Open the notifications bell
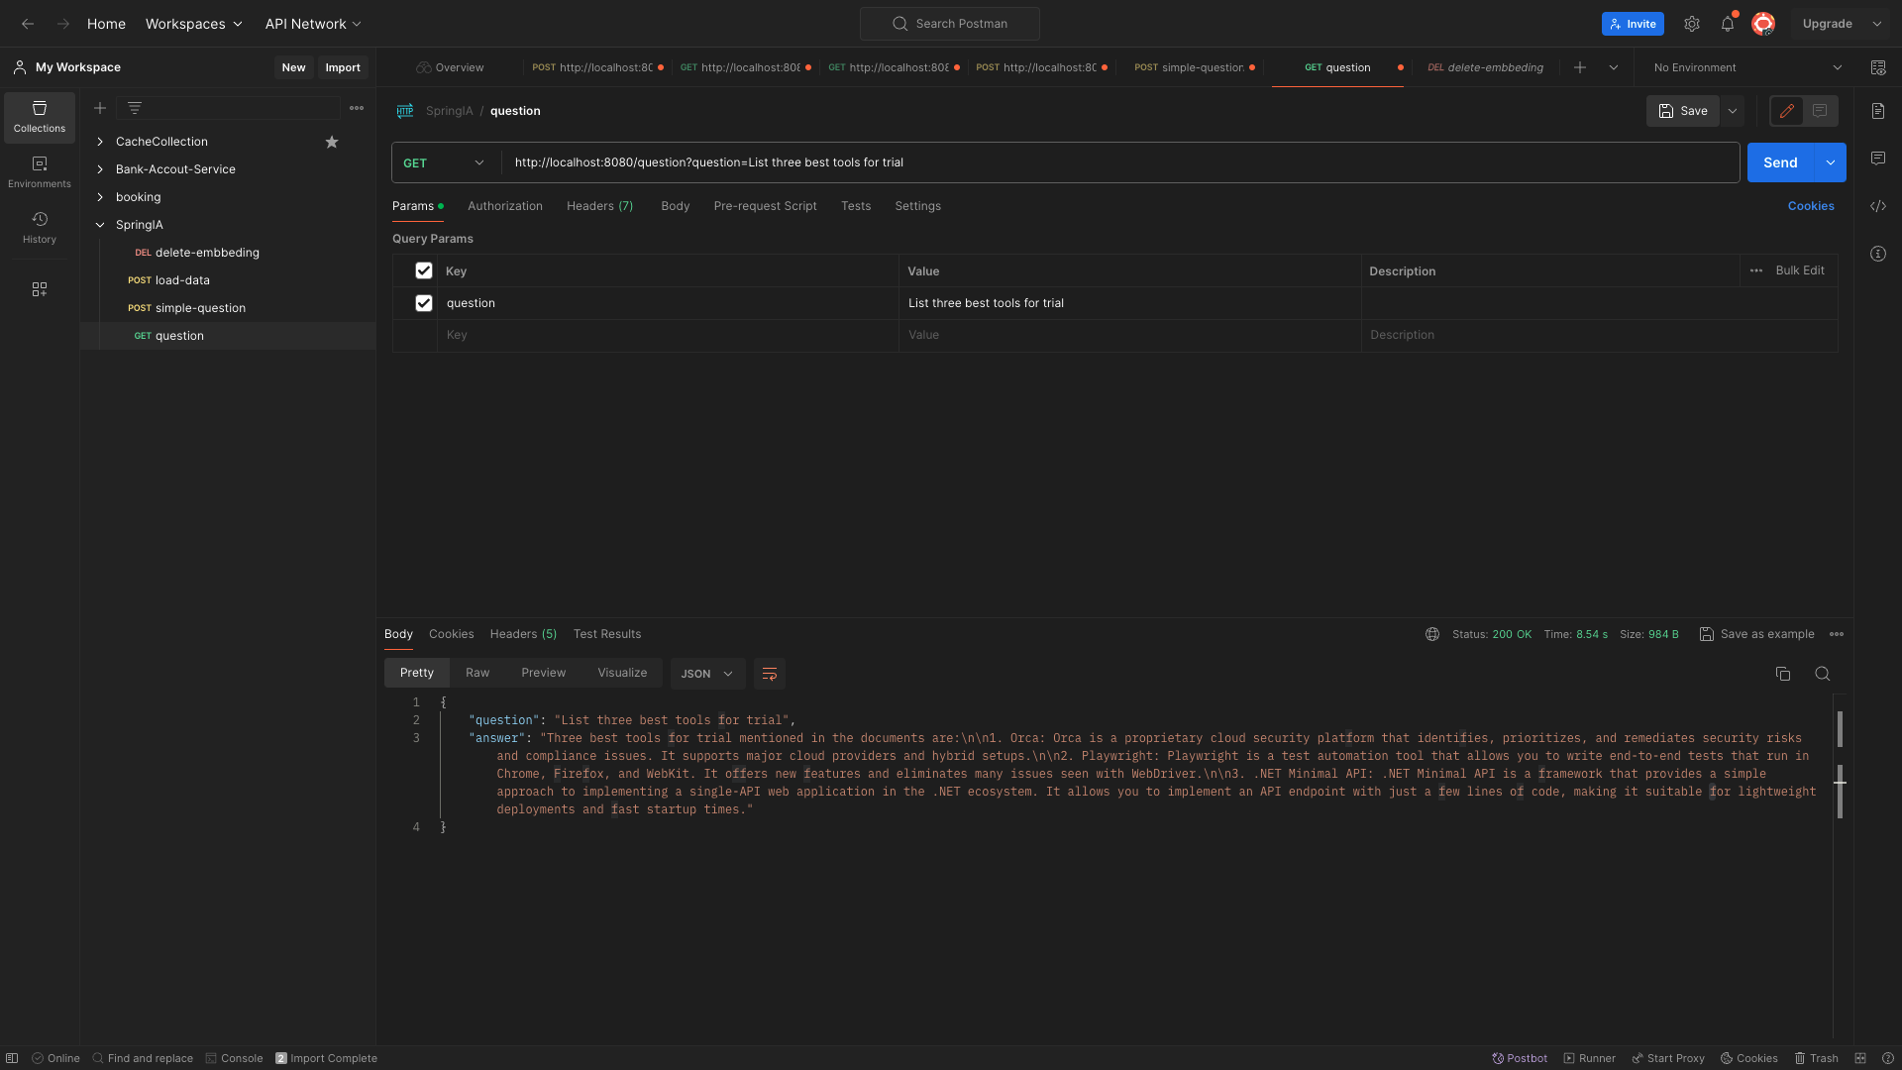The image size is (1902, 1070). pos(1728,24)
